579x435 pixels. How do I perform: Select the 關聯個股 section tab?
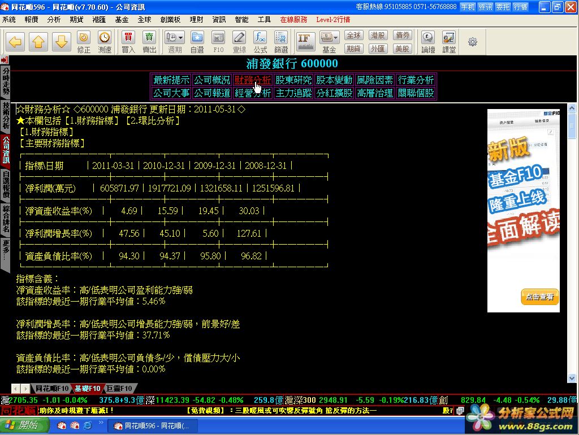click(x=416, y=93)
